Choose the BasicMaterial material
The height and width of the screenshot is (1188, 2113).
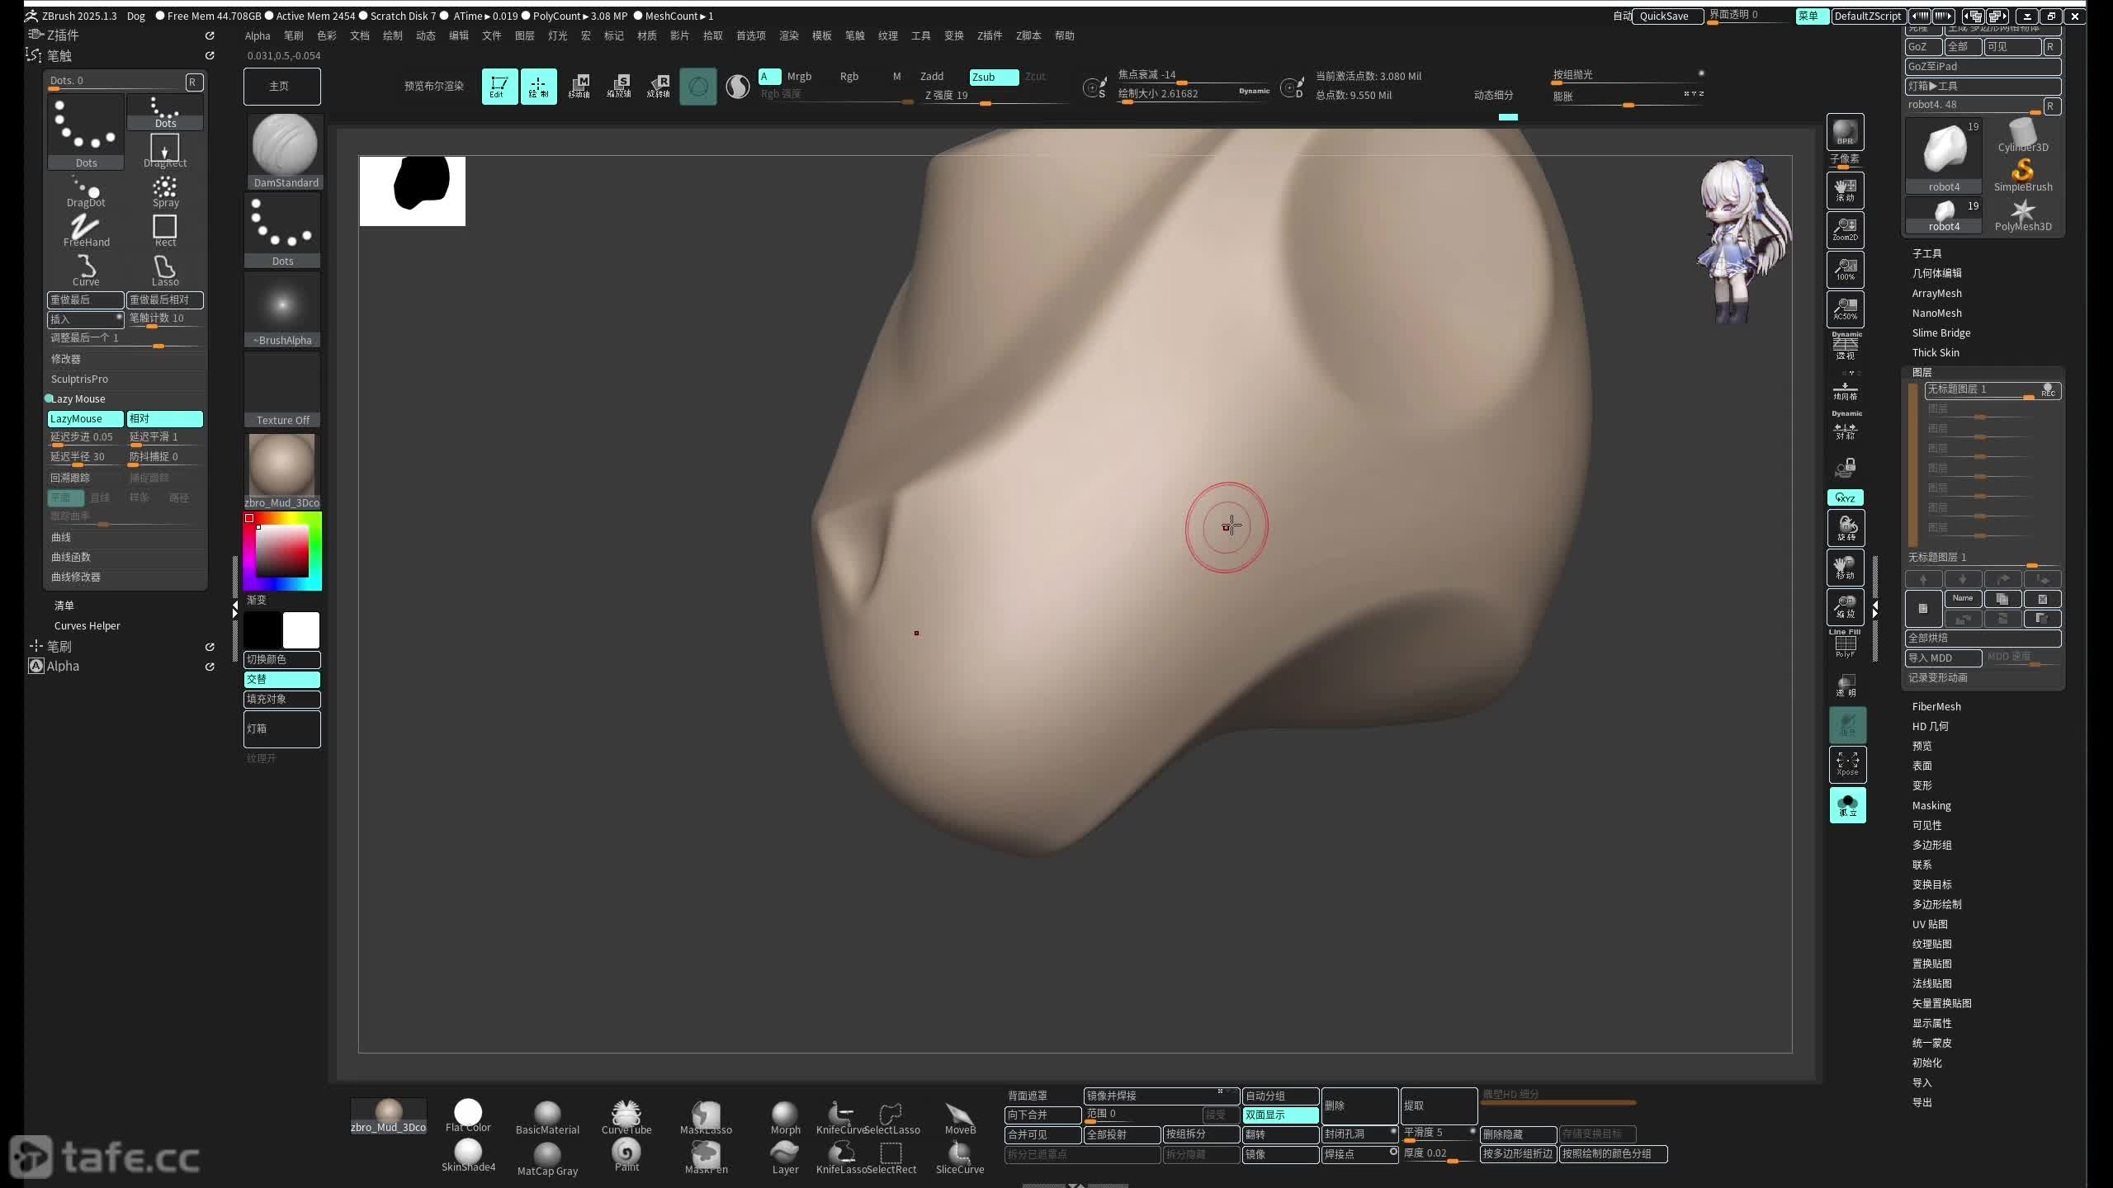547,1117
